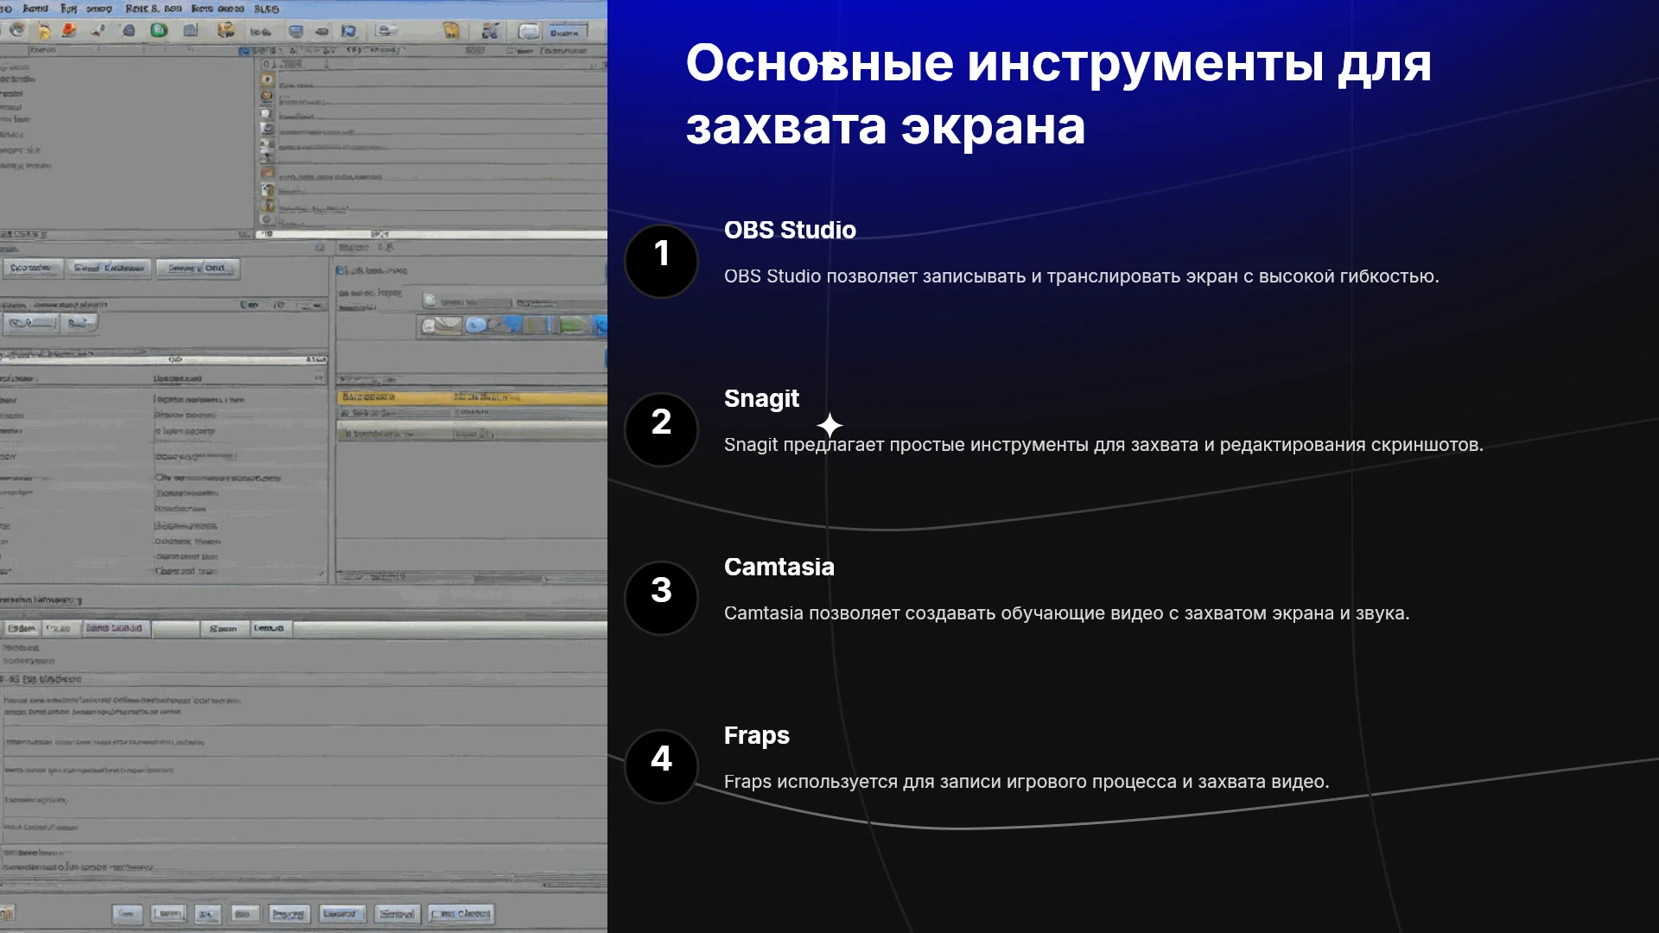Screen dimensions: 1659x933
Task: Open the rightmost menu in the top menu bar
Action: click(266, 9)
